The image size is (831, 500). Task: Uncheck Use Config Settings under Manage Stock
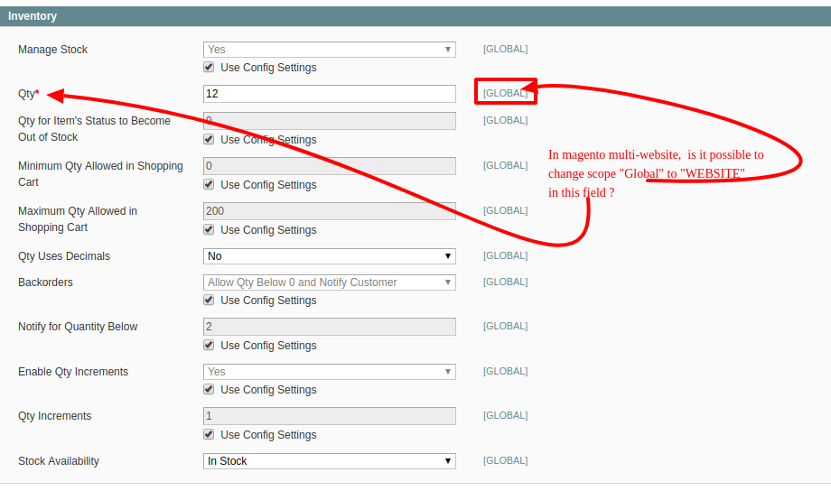(209, 68)
